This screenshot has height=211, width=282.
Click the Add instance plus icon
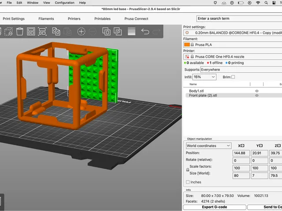click(x=81, y=31)
